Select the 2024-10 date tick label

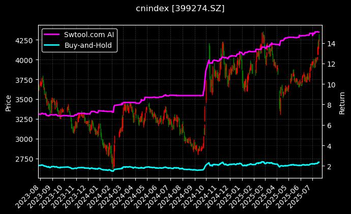point(198,192)
